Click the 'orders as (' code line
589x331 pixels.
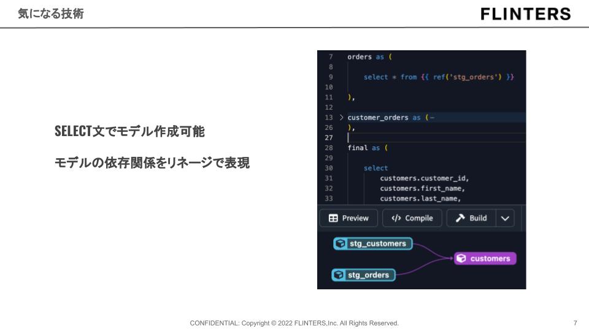(x=369, y=57)
